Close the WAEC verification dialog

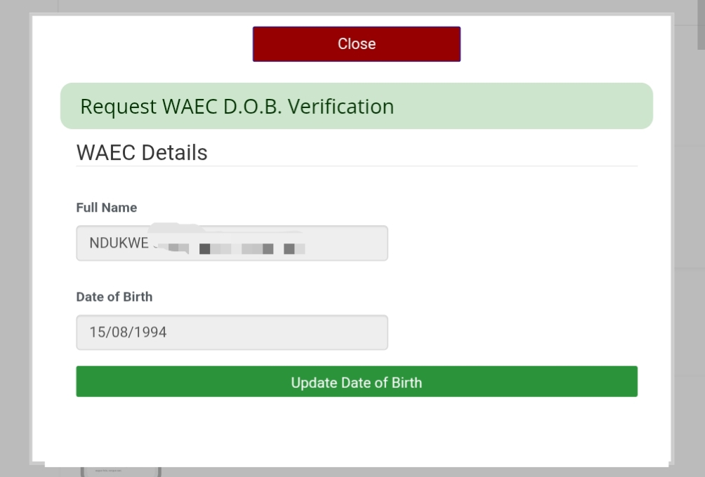click(x=356, y=44)
